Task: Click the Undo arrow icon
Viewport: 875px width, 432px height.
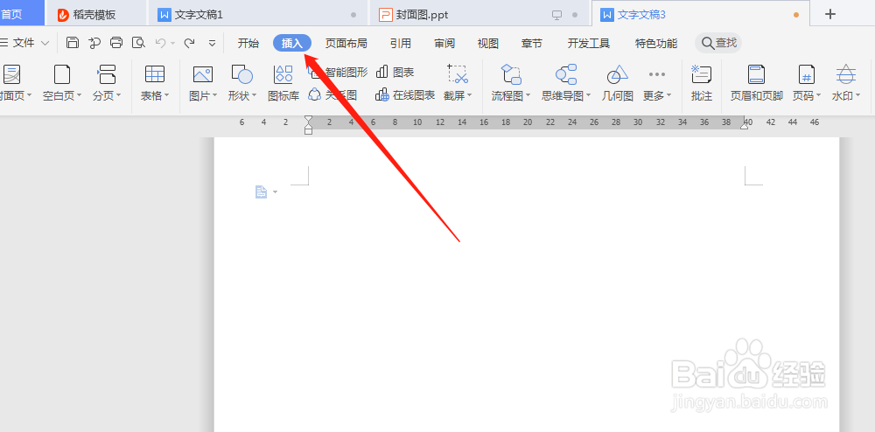Action: click(161, 42)
